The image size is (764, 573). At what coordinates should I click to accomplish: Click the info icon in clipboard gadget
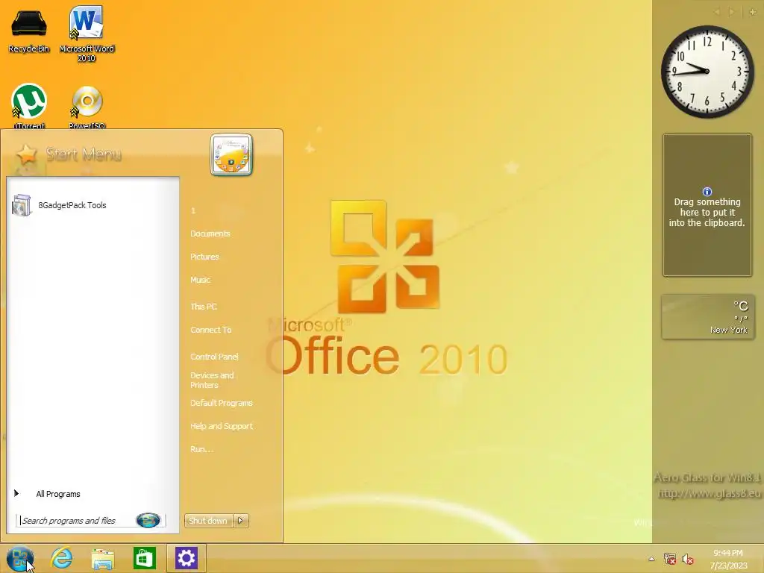(x=707, y=192)
